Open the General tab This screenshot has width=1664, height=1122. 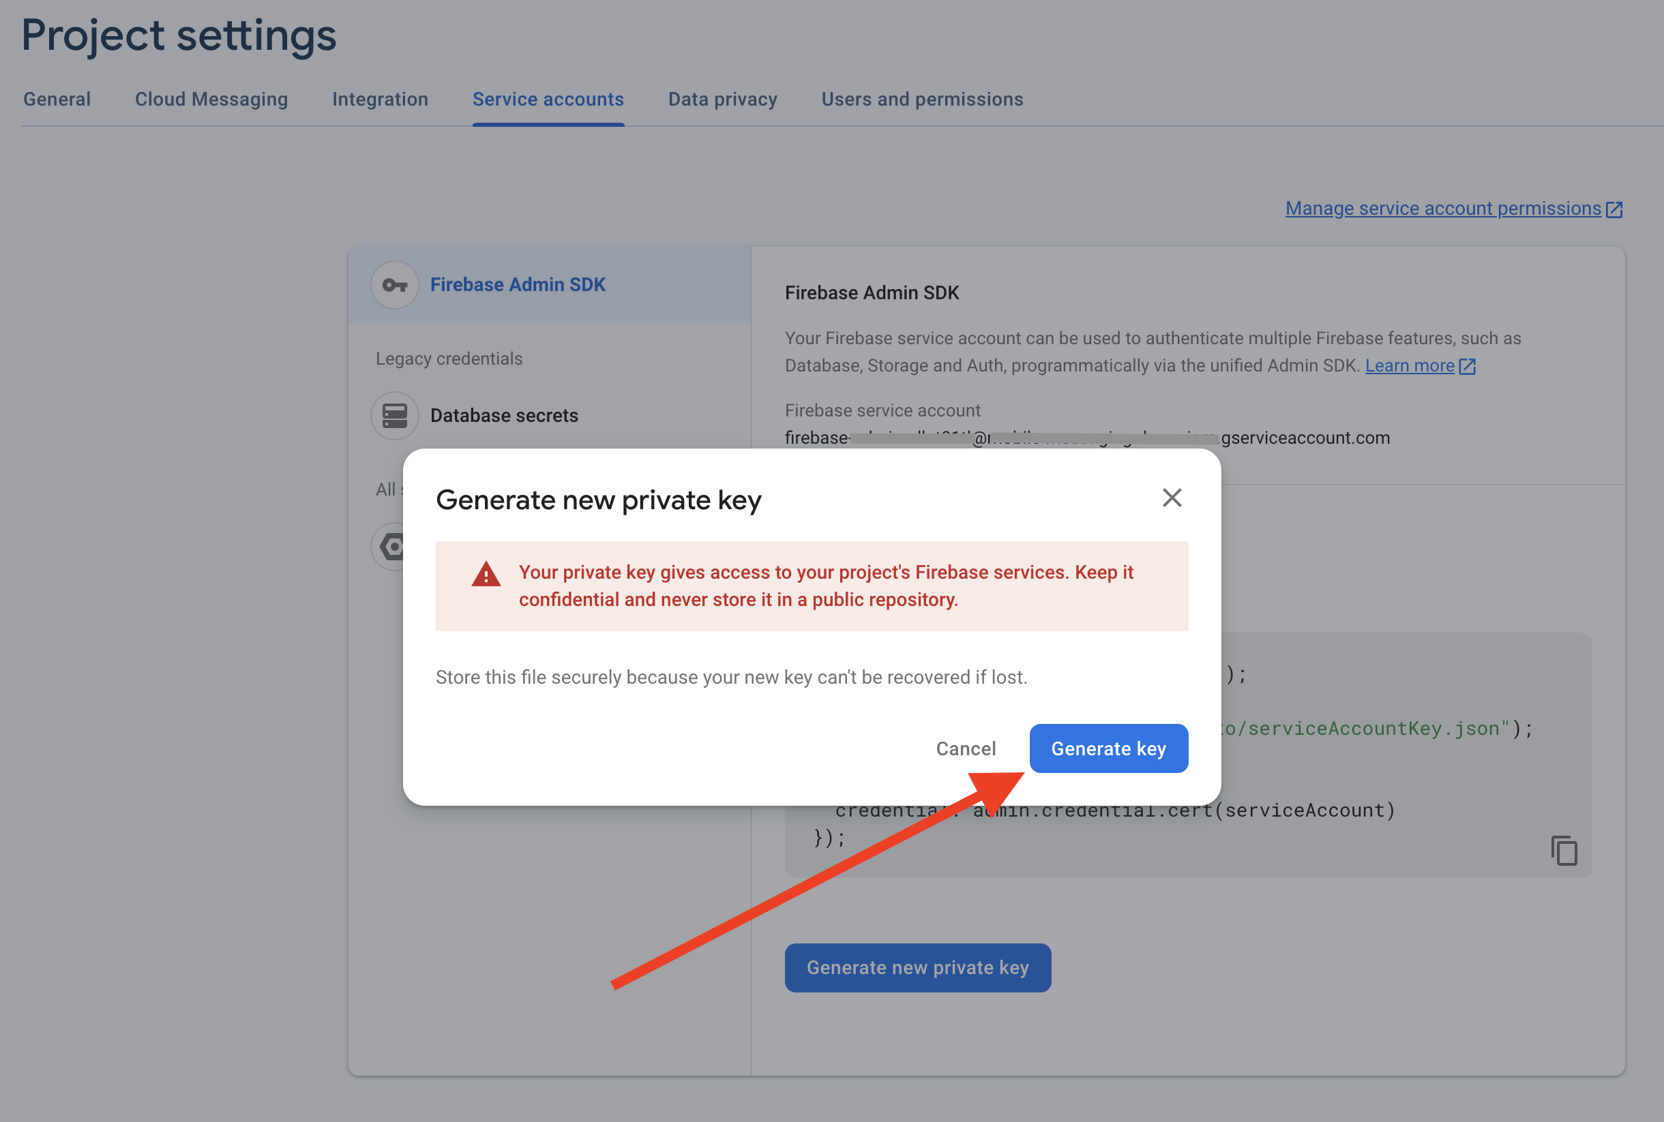pos(57,99)
